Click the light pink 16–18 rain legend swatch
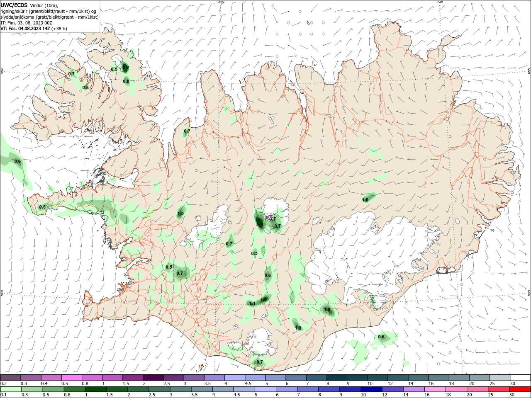This screenshot has width=531, height=398. coord(436,389)
